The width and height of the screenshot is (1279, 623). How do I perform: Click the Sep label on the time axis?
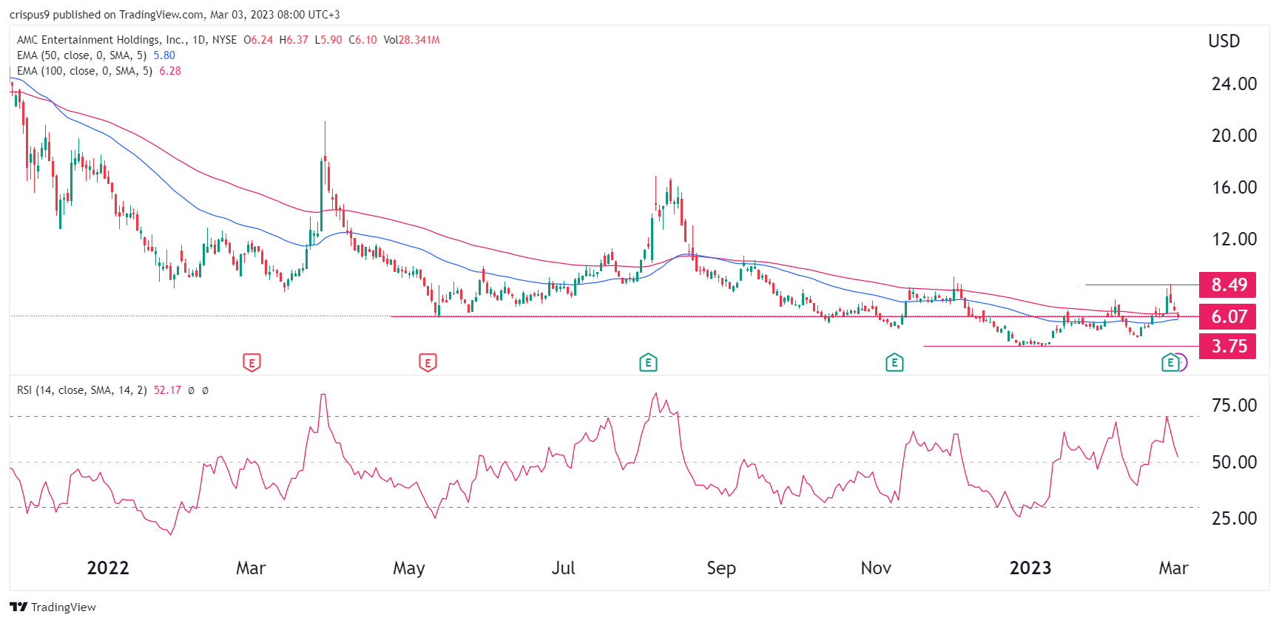[721, 568]
